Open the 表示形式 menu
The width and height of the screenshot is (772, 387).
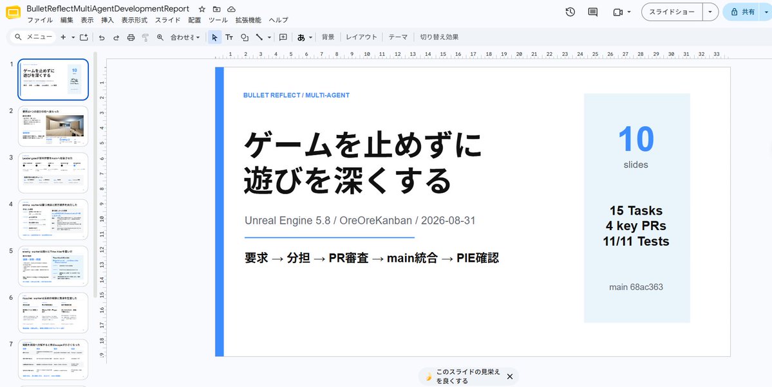pyautogui.click(x=135, y=20)
